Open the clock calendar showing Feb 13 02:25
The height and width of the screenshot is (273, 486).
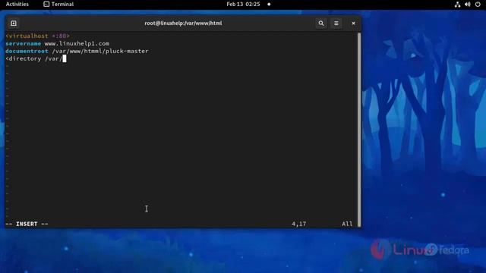(243, 4)
